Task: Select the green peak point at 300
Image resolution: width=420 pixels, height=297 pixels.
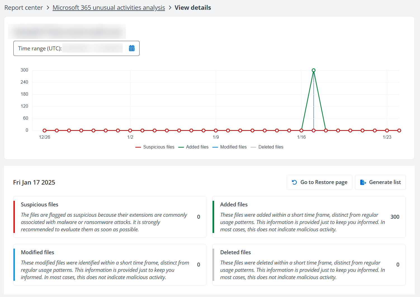Action: tap(313, 70)
